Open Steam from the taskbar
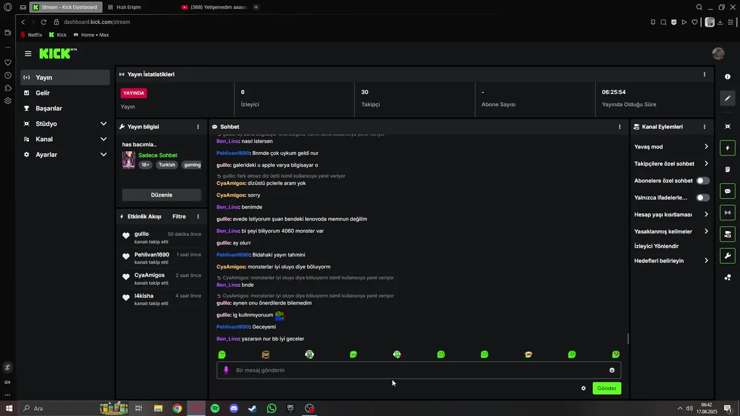This screenshot has height=416, width=740. click(x=253, y=408)
